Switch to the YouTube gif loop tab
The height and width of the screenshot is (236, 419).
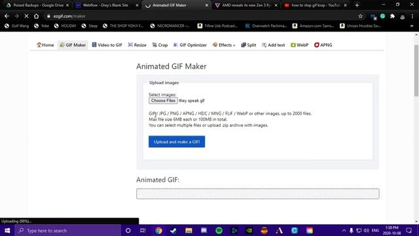click(x=316, y=5)
